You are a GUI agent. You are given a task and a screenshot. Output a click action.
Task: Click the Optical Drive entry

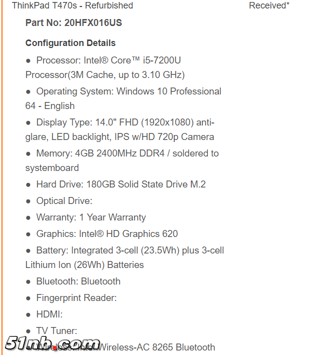pos(64,200)
